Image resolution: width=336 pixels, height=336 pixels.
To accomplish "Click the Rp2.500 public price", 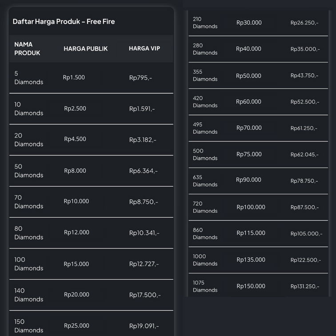I will 75,108.
